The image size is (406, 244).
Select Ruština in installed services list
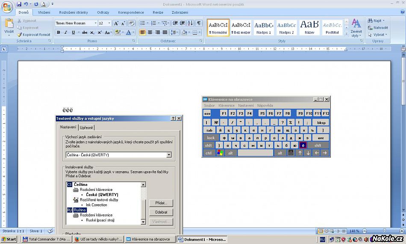click(80, 210)
